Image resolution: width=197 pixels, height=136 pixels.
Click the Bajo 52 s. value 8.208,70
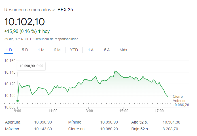click(170, 129)
